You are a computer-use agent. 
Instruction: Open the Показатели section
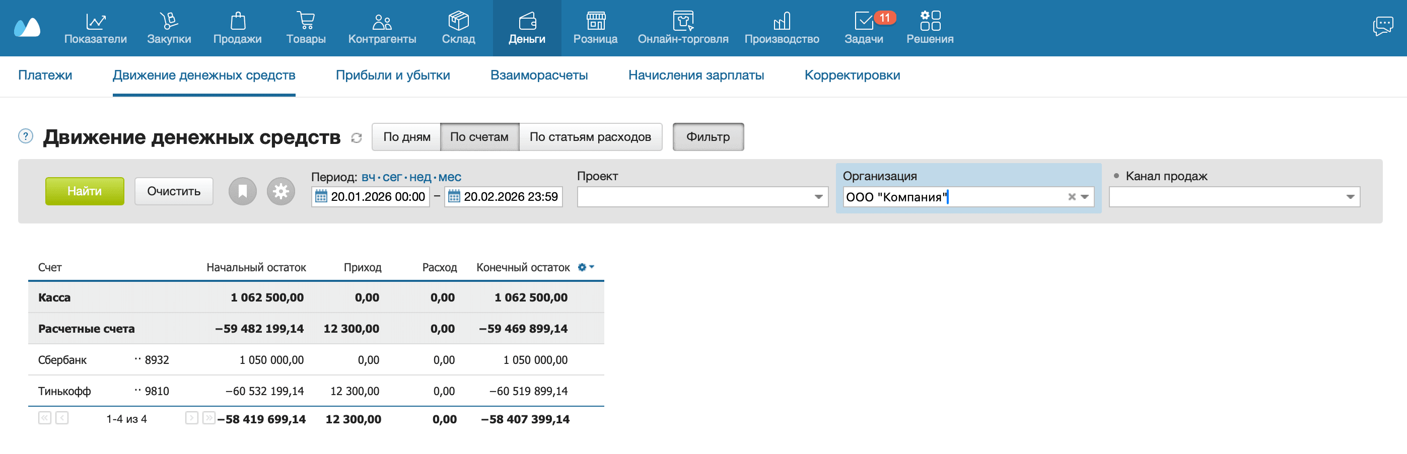tap(96, 27)
